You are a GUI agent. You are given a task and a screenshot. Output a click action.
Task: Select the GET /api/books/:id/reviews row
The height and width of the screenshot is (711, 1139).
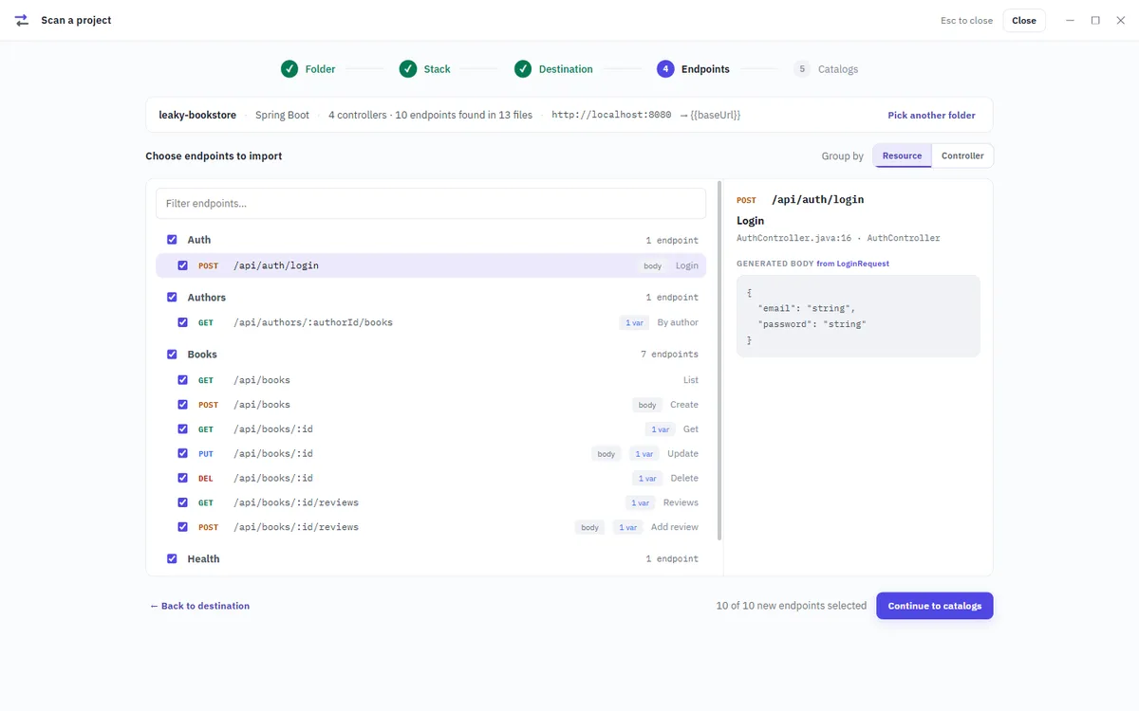[x=431, y=502]
